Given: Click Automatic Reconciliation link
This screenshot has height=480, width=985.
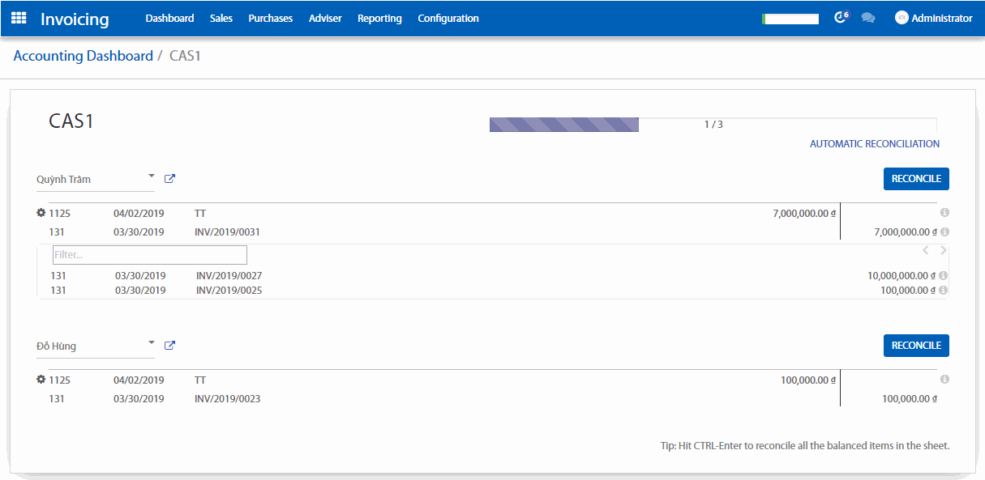Looking at the screenshot, I should click(875, 144).
